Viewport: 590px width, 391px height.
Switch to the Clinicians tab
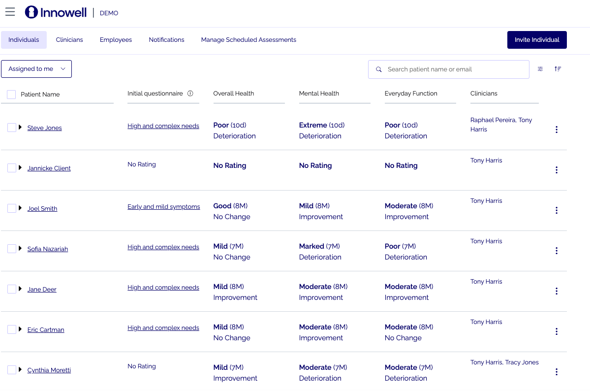pyautogui.click(x=69, y=40)
